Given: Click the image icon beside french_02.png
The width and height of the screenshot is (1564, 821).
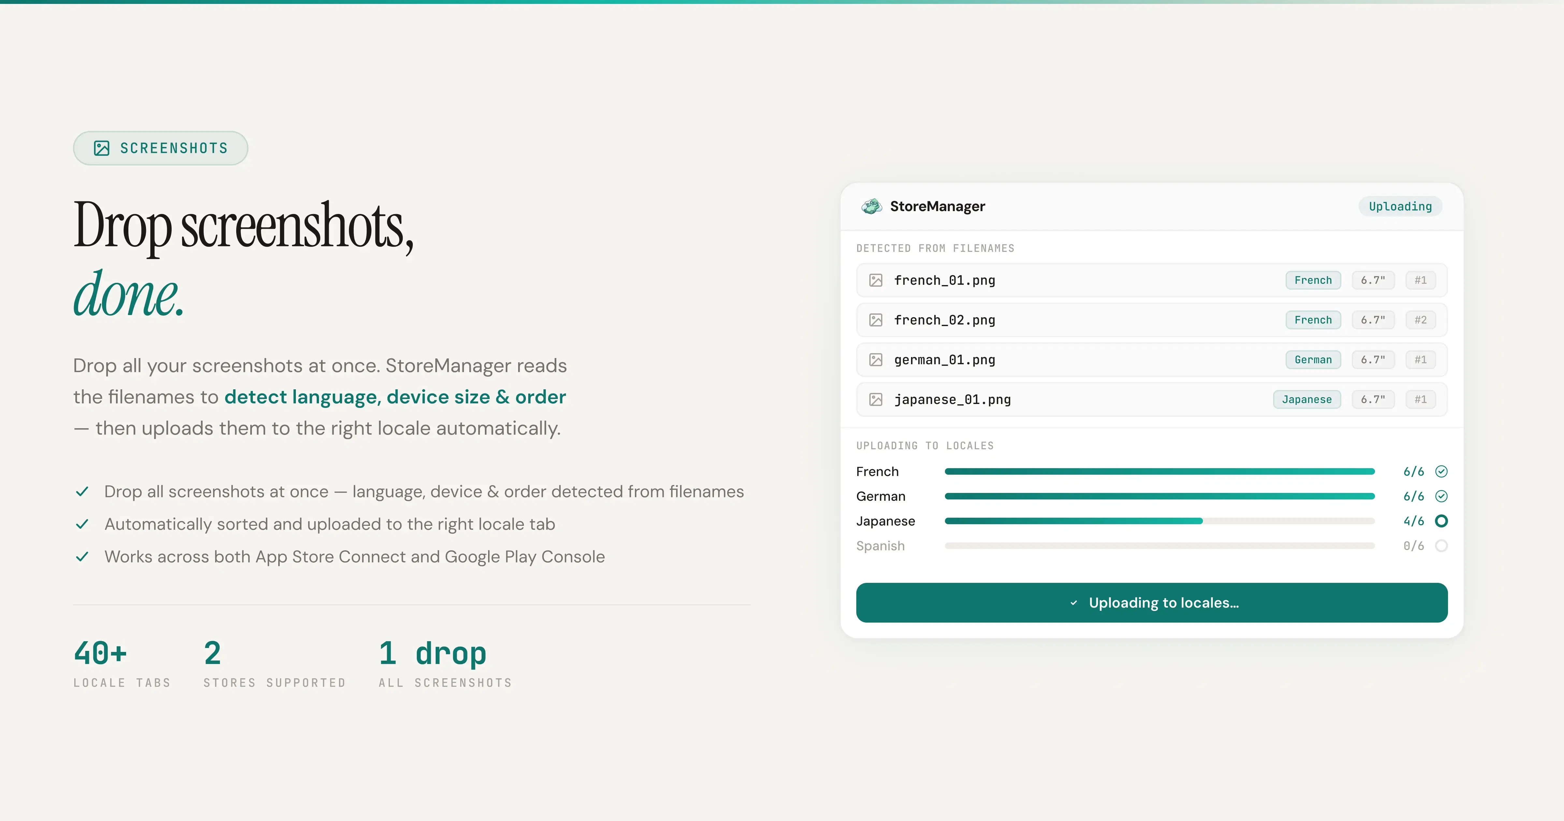Looking at the screenshot, I should tap(876, 320).
